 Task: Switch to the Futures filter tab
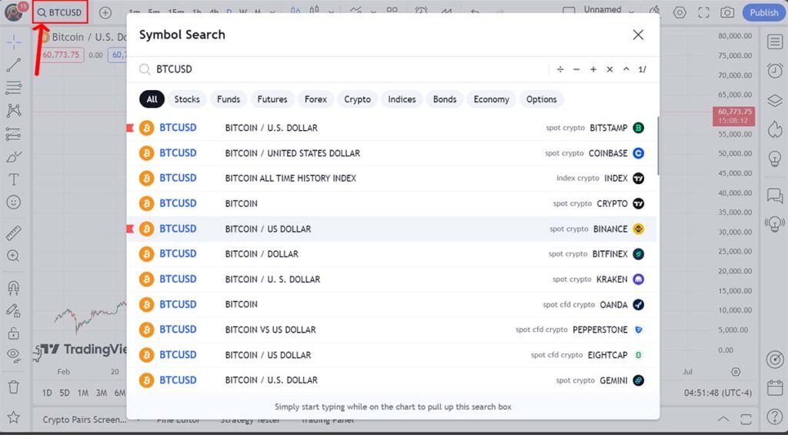272,99
